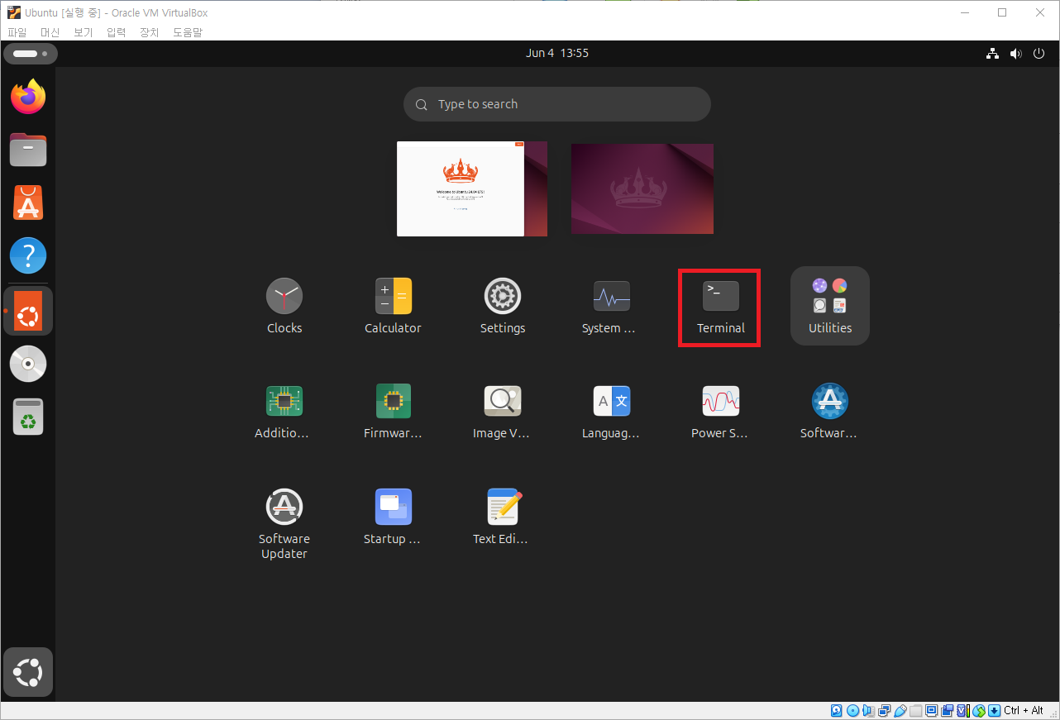The width and height of the screenshot is (1060, 720).
Task: Open Ubuntu Software from the dock
Action: tap(27, 203)
